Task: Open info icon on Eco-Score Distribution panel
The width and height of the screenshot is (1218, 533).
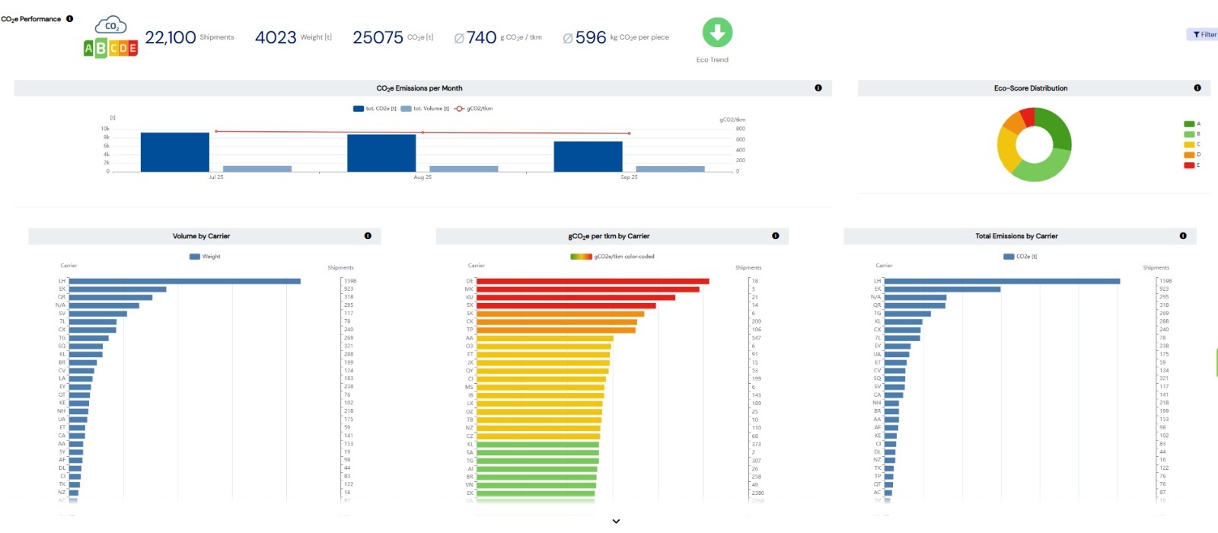Action: pyautogui.click(x=1197, y=88)
